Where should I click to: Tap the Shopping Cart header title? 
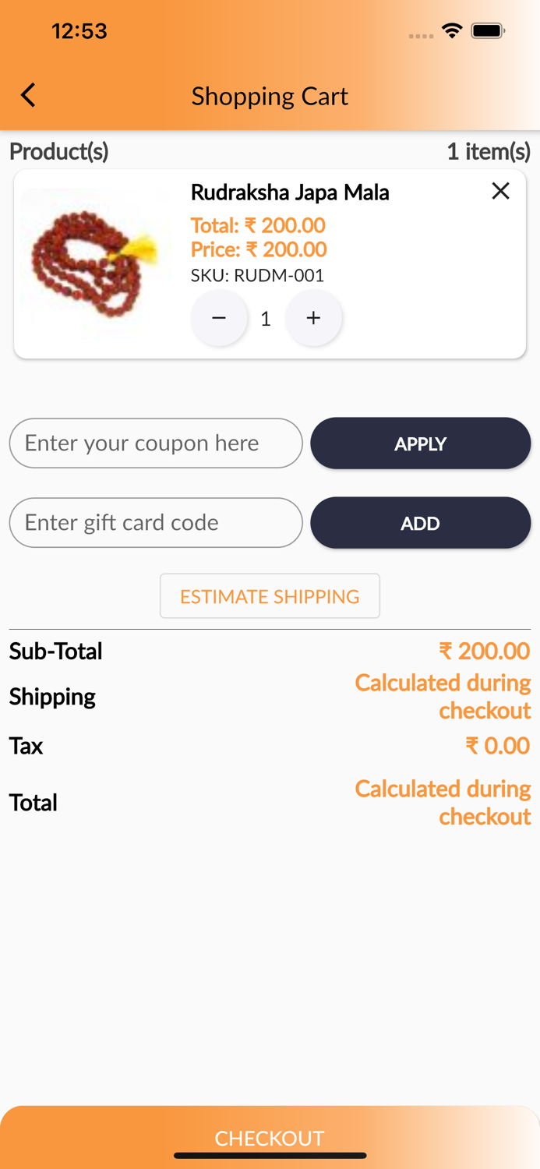(270, 96)
